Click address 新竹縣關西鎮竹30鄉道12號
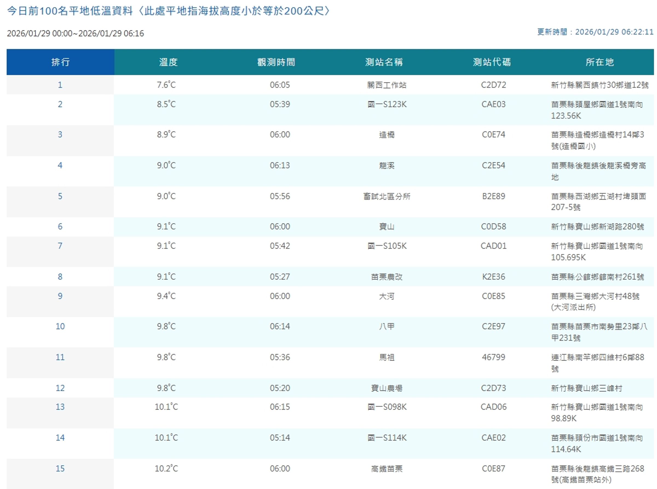Viewport: 657px width, 489px height. pyautogui.click(x=600, y=85)
